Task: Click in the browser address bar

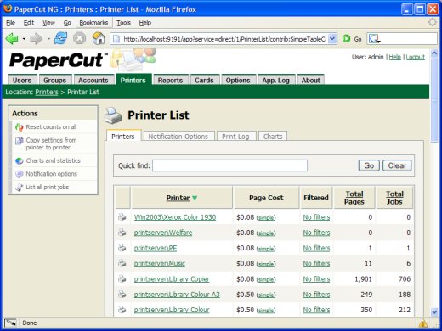Action: pos(224,39)
